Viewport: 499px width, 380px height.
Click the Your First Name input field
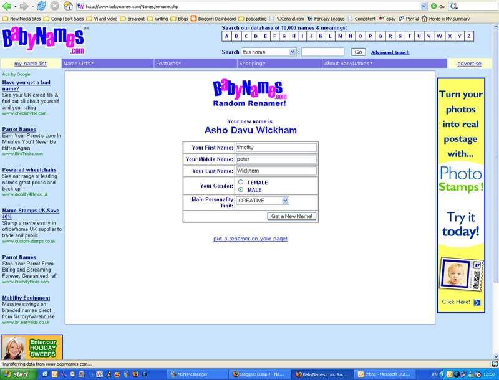click(x=276, y=148)
